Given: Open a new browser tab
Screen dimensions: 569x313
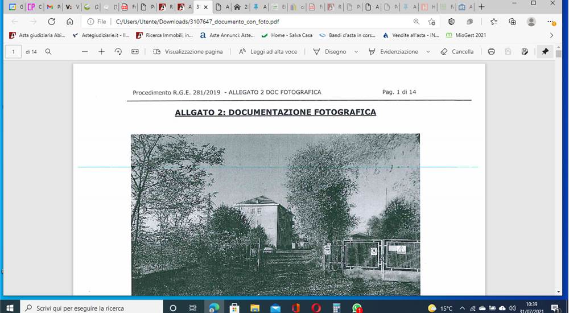Looking at the screenshot, I should 481,6.
